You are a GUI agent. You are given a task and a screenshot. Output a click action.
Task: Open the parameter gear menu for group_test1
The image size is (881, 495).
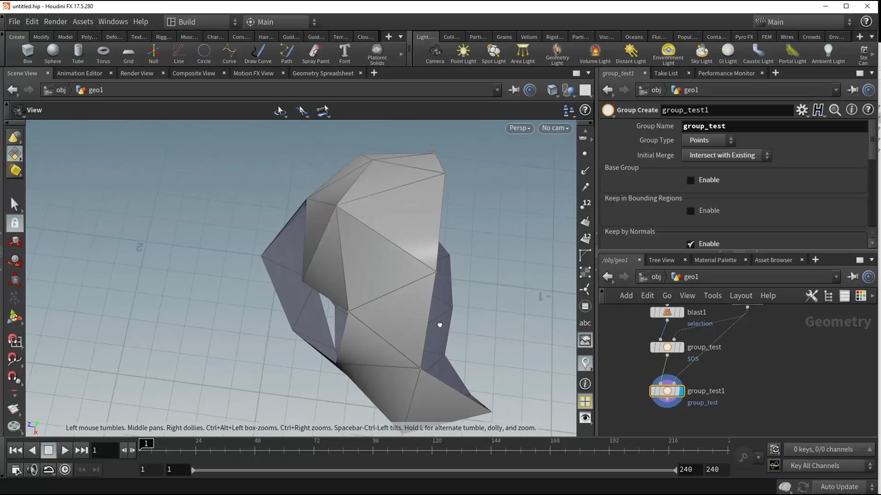pyautogui.click(x=802, y=110)
